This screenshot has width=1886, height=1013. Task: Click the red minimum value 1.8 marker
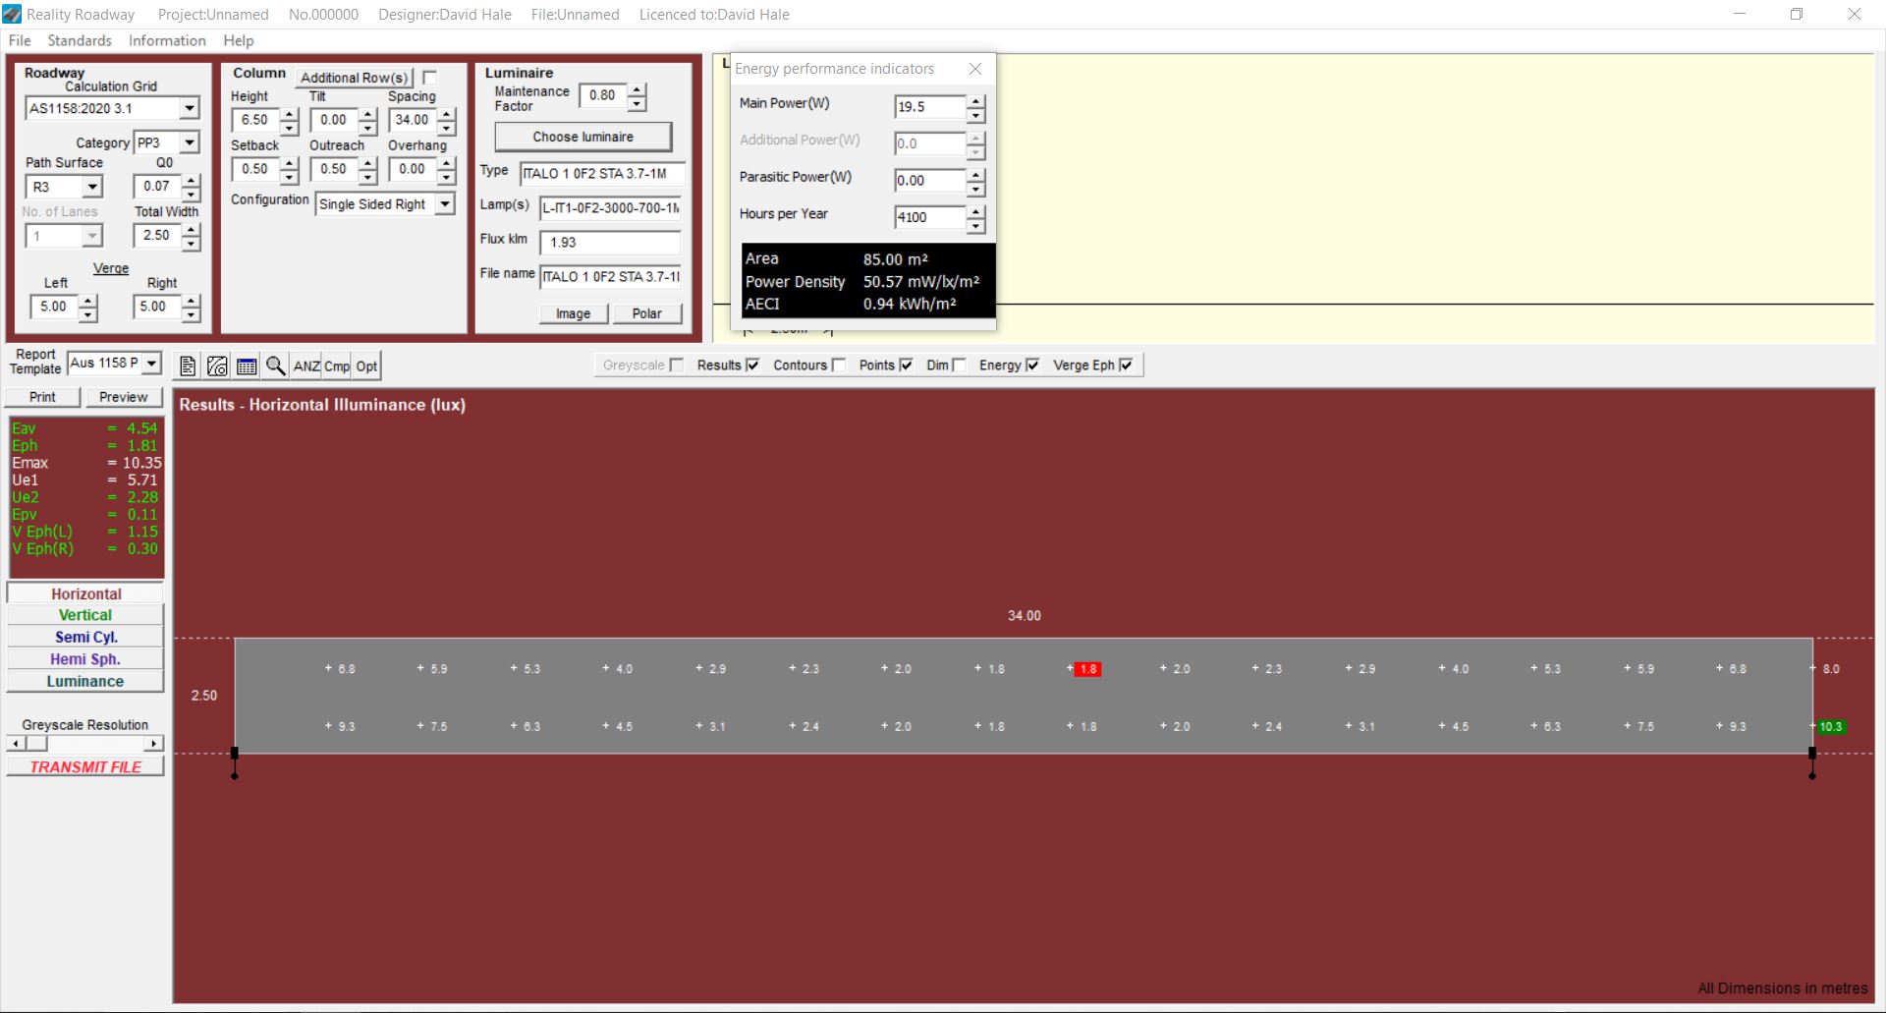[1087, 669]
